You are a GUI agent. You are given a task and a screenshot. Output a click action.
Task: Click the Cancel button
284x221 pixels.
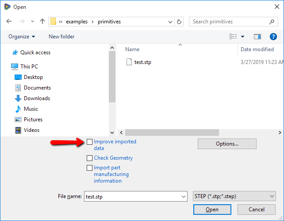[257, 210]
